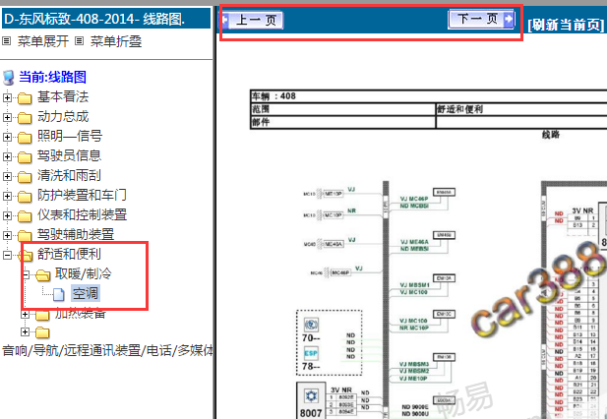Expand the 驾驶员信息 tree node
This screenshot has width=607, height=419.
(x=7, y=156)
